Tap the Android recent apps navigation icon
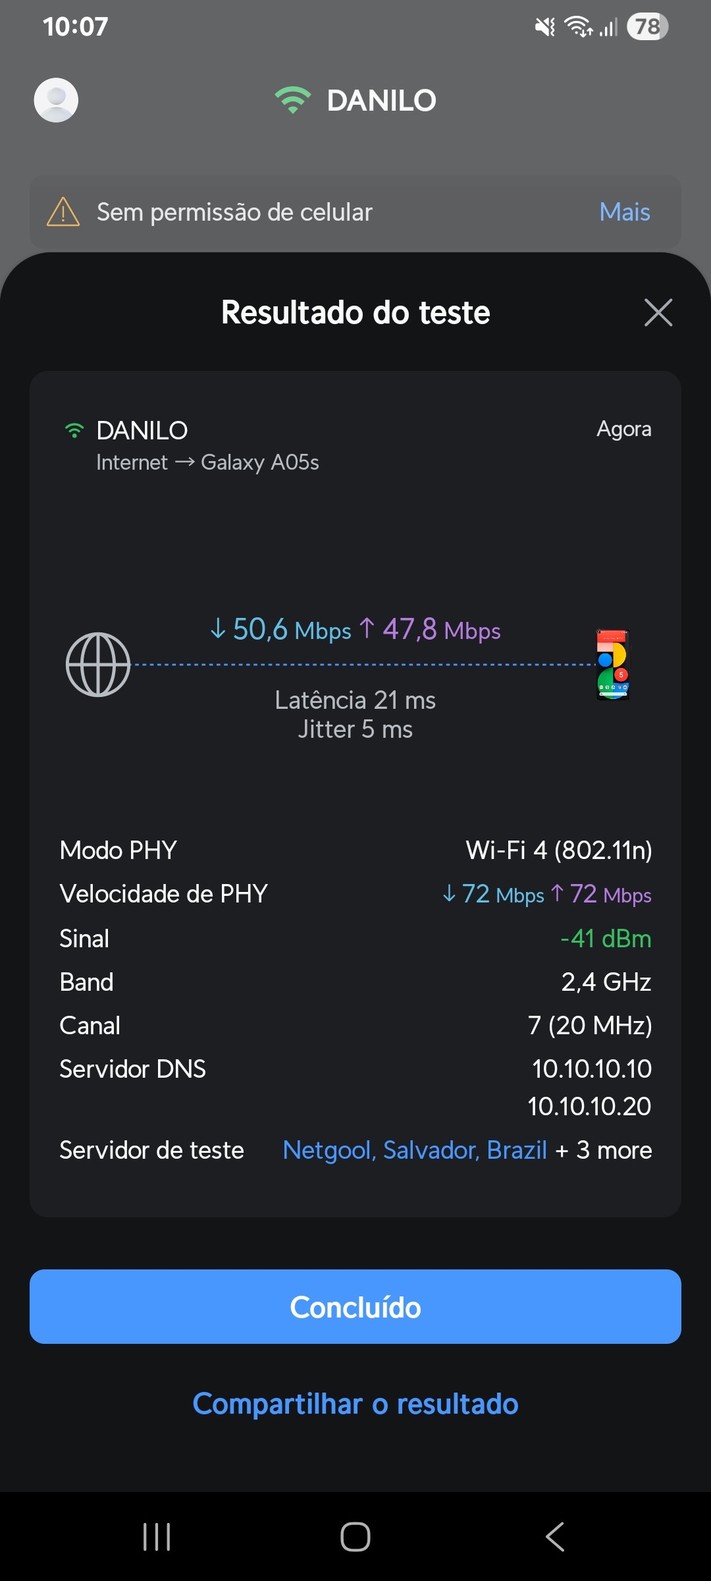 (x=157, y=1537)
